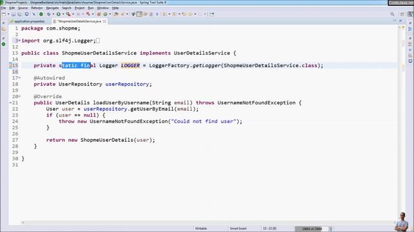Open the Navigate menu

pyautogui.click(x=52, y=8)
